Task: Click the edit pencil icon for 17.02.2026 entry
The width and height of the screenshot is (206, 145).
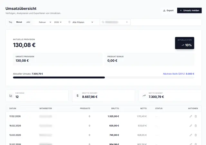Action: tap(191, 116)
